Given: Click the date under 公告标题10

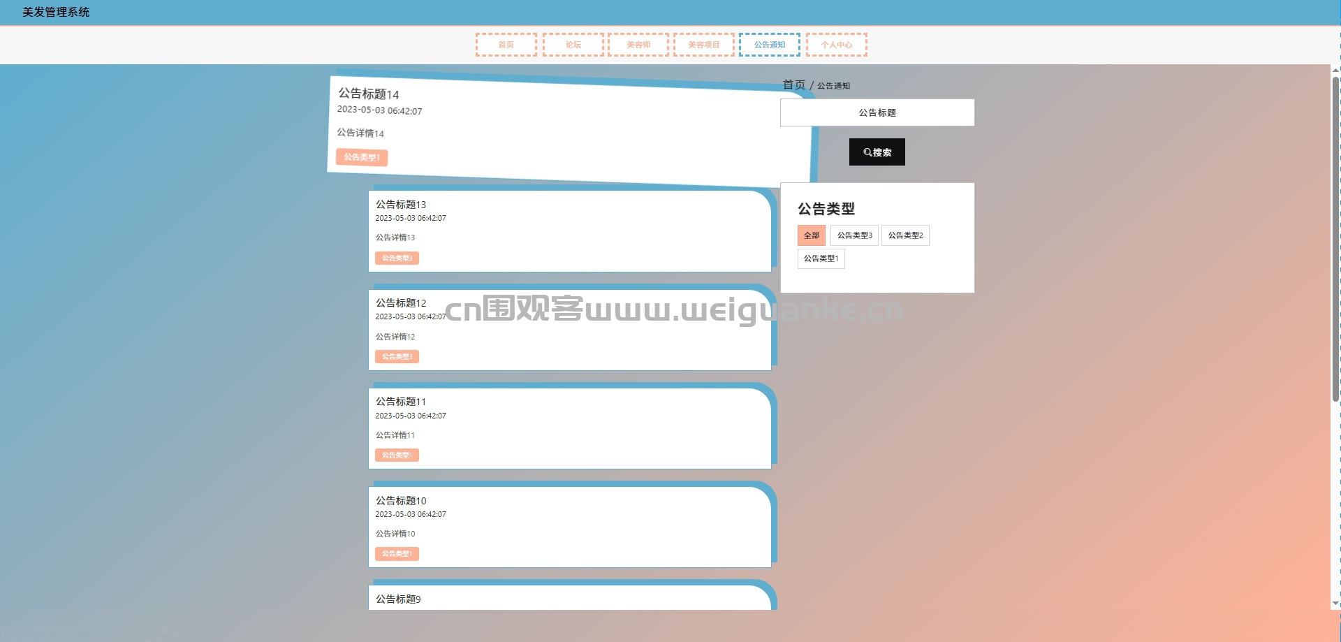Looking at the screenshot, I should 411,515.
